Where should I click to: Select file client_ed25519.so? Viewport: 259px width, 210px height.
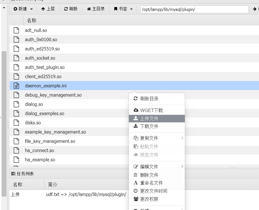coord(43,77)
